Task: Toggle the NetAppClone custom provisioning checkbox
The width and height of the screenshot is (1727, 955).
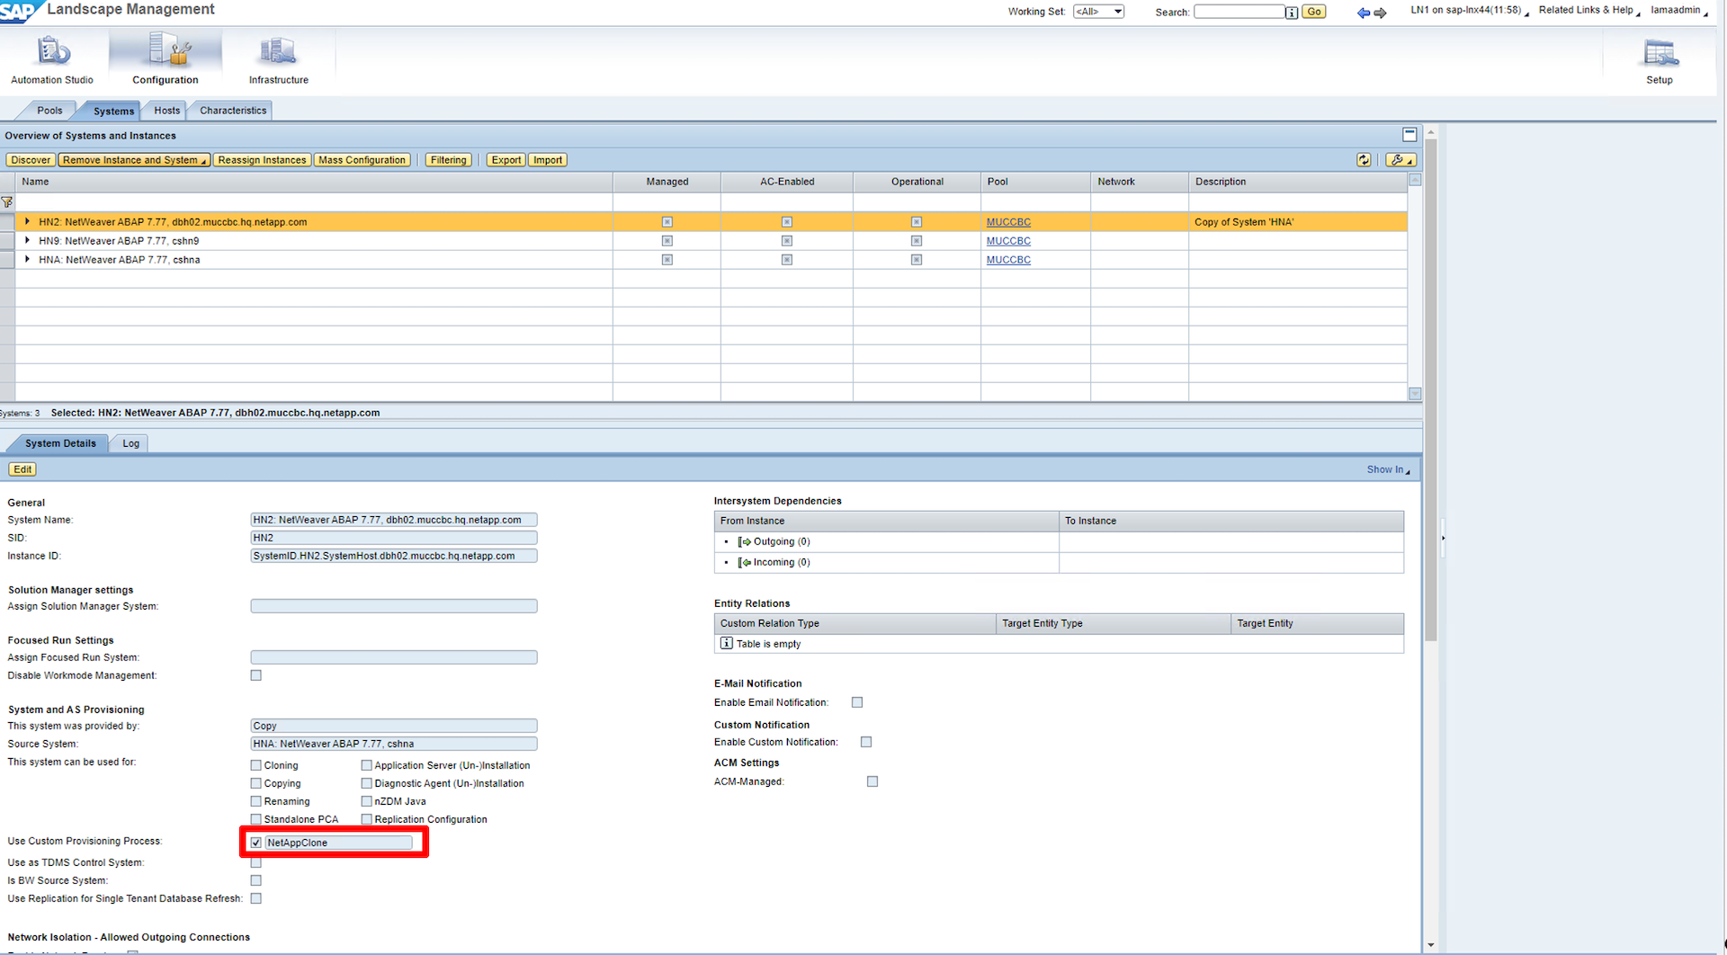Action: (x=256, y=843)
